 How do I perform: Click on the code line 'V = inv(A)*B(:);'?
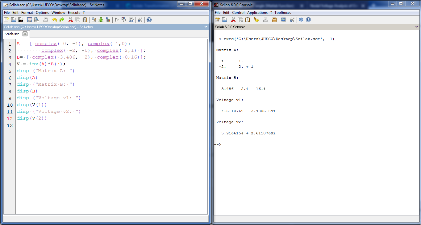[x=41, y=64]
